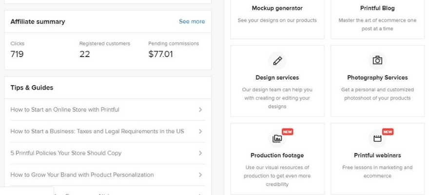Click Pending commissions value $77.01
Viewport: 429px width, 195px height.
160,54
